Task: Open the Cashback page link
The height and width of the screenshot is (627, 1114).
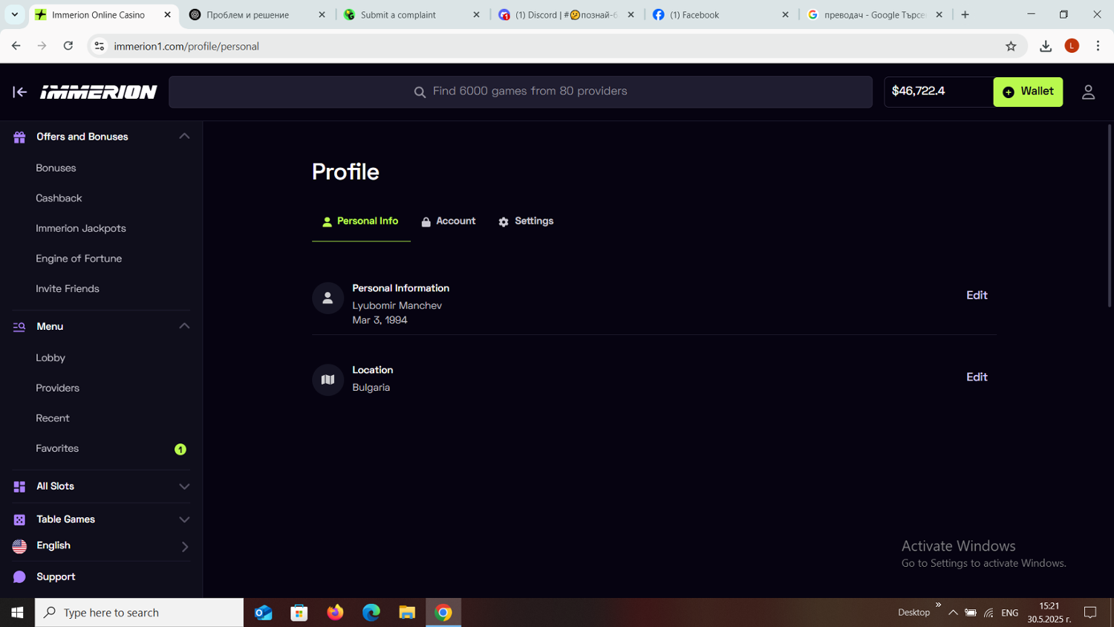Action: click(x=59, y=198)
